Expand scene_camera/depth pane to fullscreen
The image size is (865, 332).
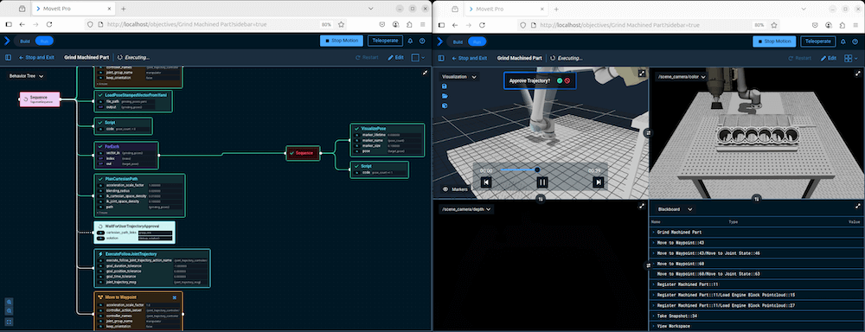[642, 206]
